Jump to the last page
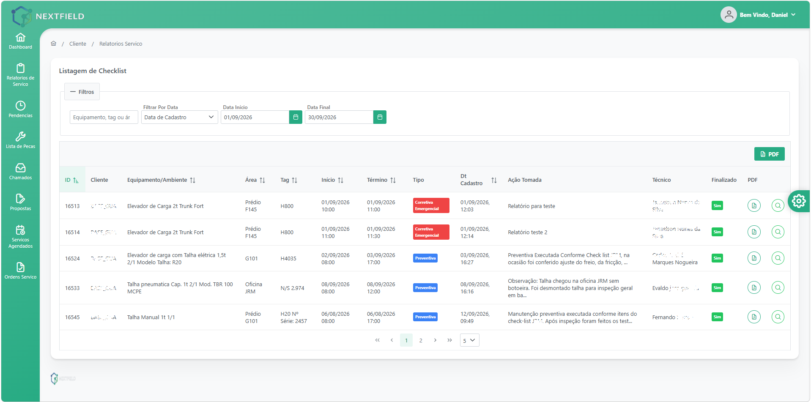This screenshot has width=811, height=402. tap(449, 340)
